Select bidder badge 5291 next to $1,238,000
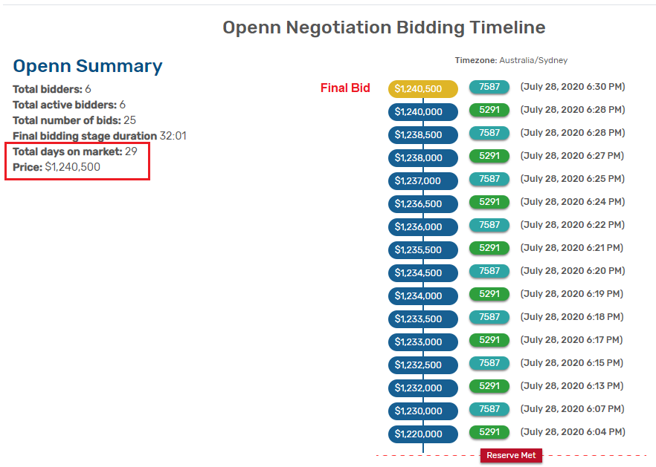This screenshot has width=656, height=467. click(489, 156)
